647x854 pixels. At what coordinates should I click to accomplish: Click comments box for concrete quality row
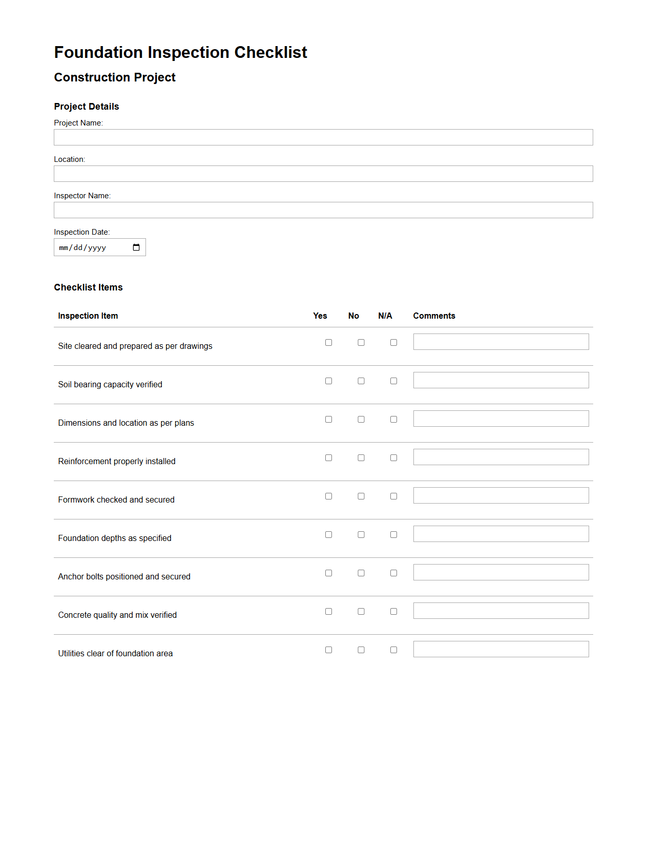(501, 610)
